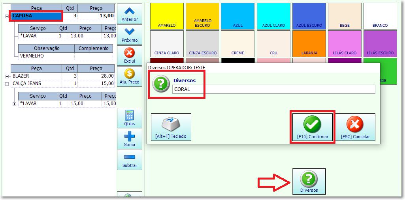Pick the AMARELO ESCURO color swatch

202,16
